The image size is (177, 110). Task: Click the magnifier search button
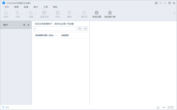pos(80,29)
